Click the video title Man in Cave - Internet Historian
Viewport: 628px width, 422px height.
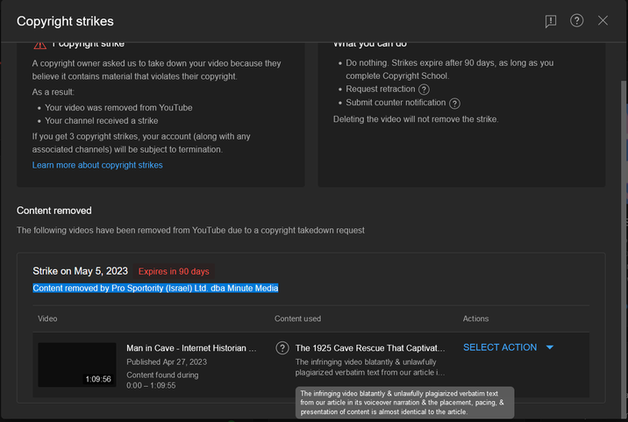[x=191, y=348]
